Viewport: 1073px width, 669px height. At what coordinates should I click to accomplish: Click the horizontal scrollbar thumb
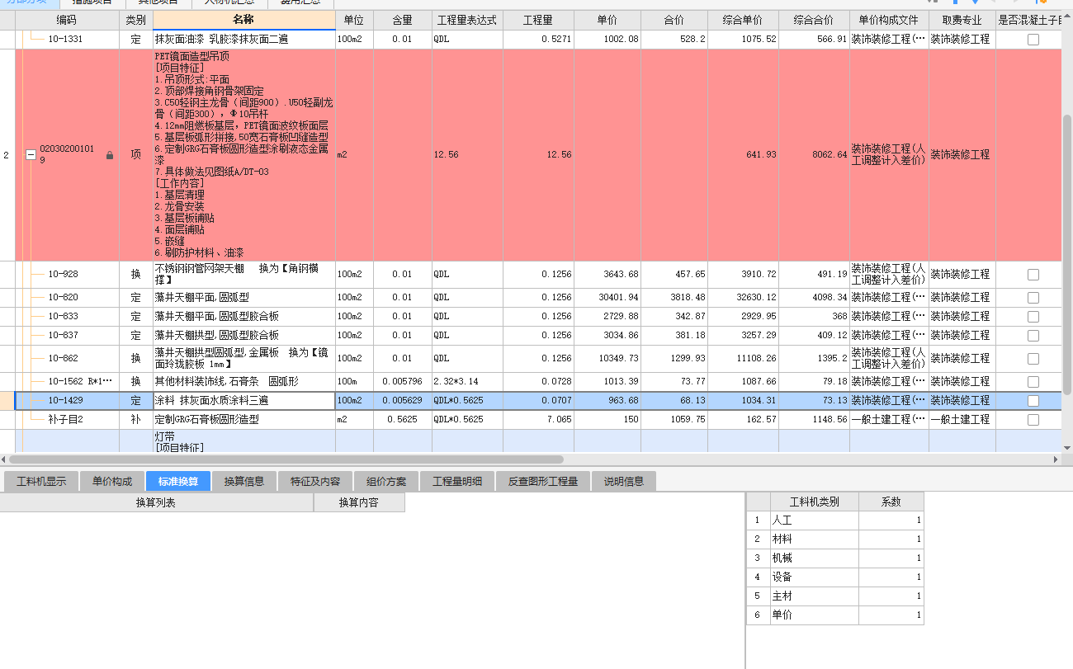coord(286,459)
